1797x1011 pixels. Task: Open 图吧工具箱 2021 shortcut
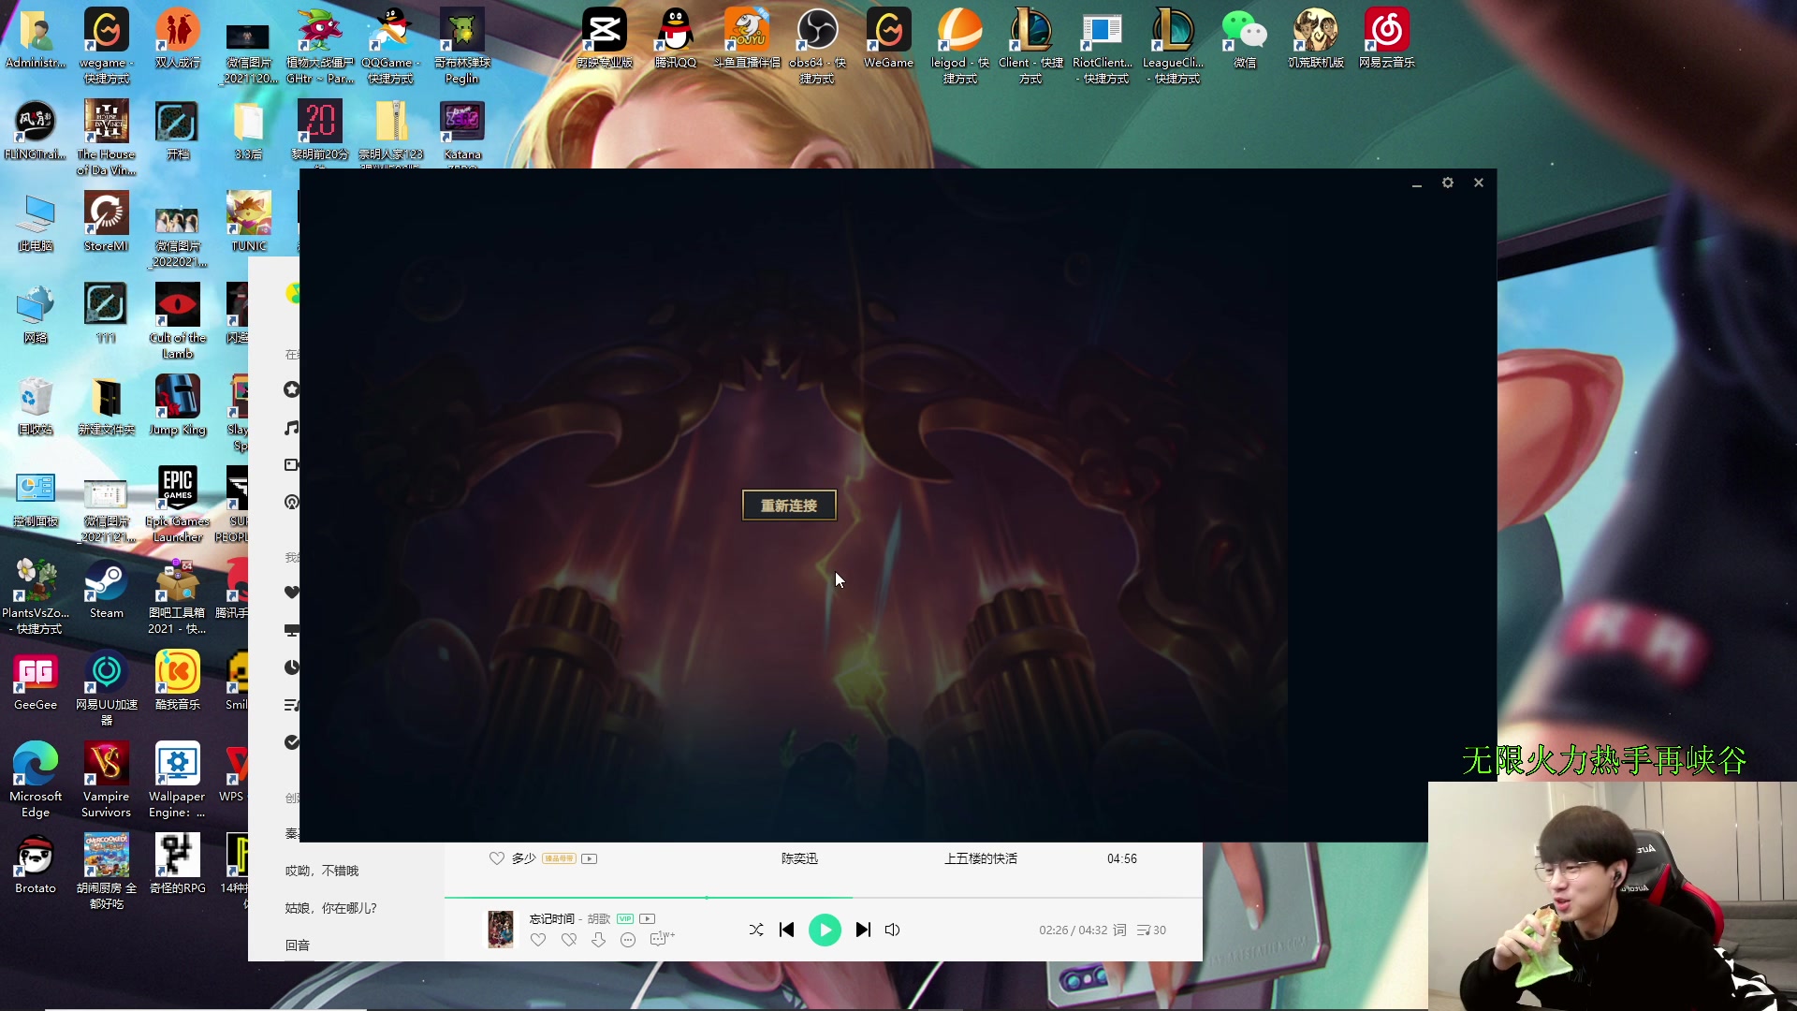178,596
